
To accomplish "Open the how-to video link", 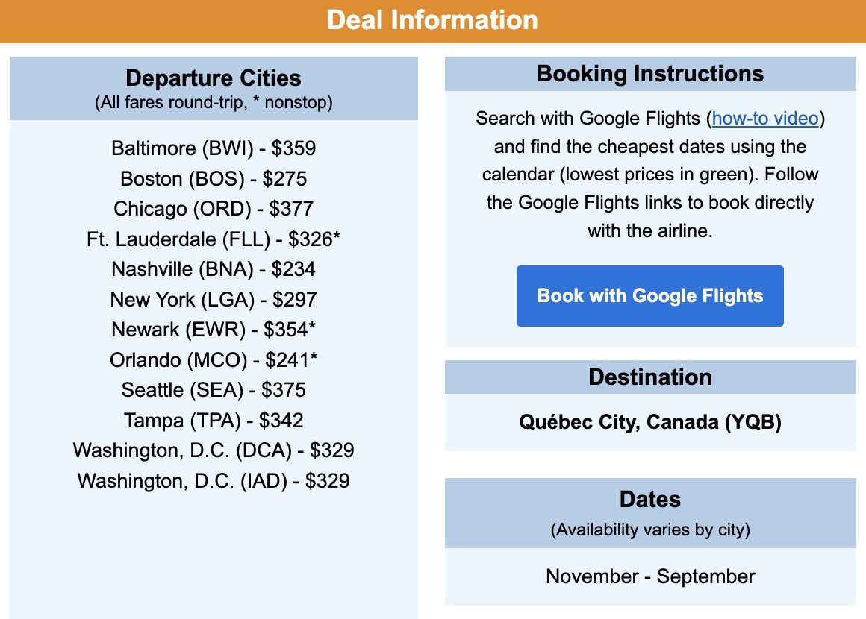I will pos(765,118).
